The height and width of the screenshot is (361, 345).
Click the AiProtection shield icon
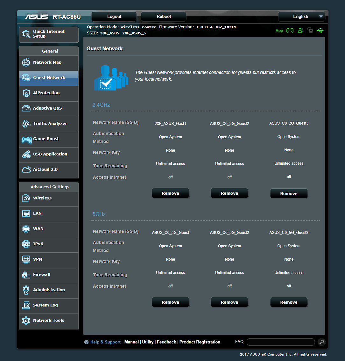pyautogui.click(x=26, y=93)
